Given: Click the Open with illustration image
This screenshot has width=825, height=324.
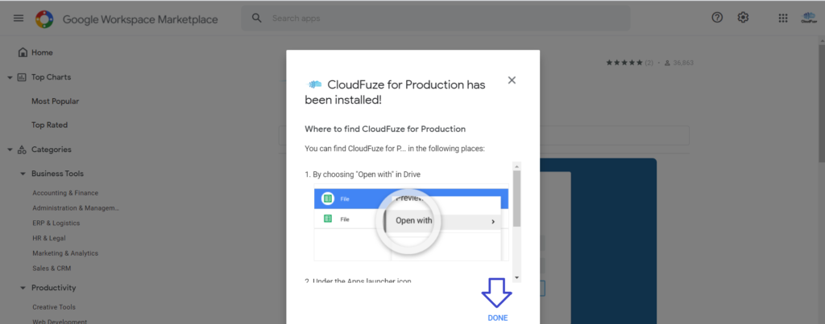Looking at the screenshot, I should coord(412,222).
